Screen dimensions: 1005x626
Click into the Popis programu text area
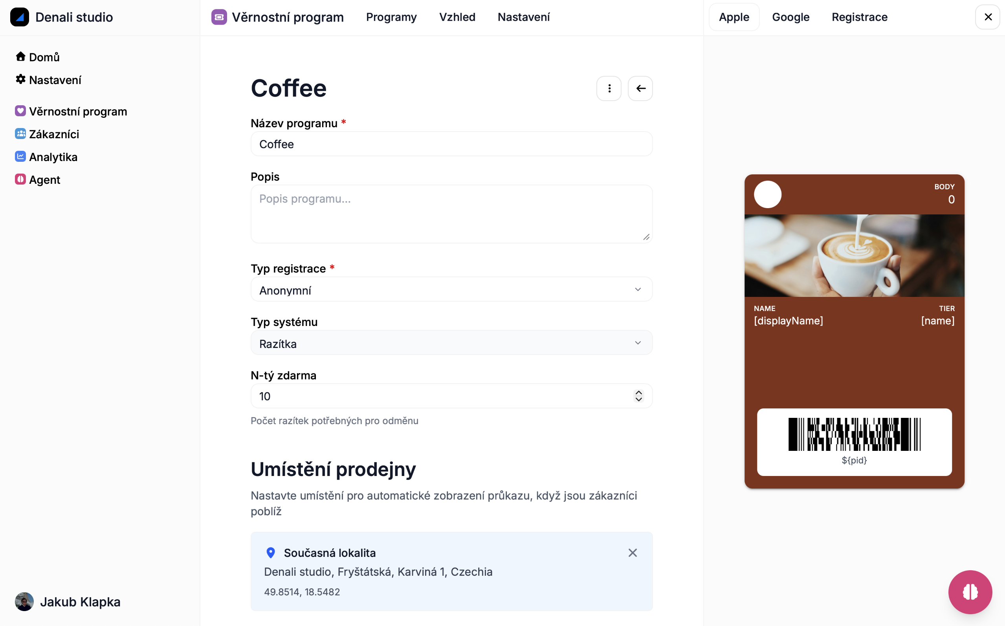tap(451, 214)
